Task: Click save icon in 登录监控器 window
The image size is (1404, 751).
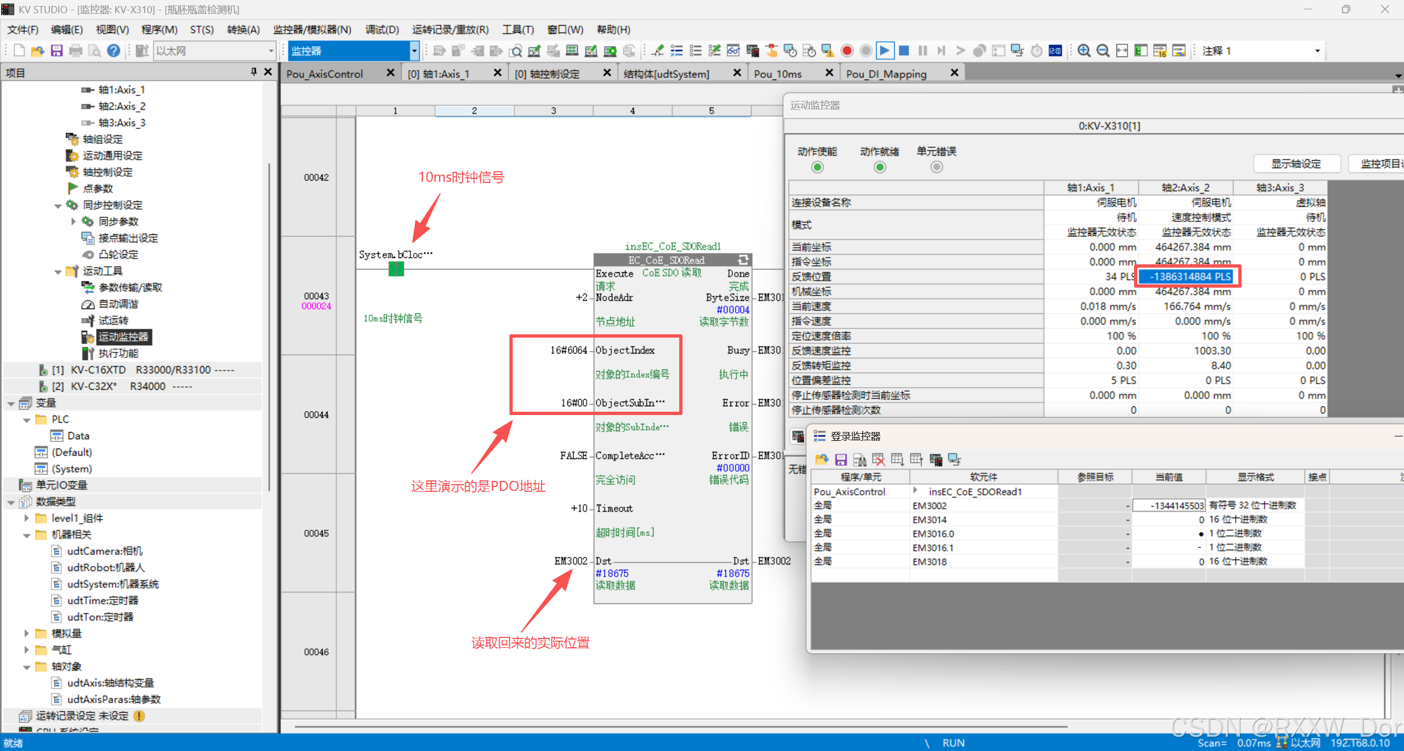Action: pos(841,459)
